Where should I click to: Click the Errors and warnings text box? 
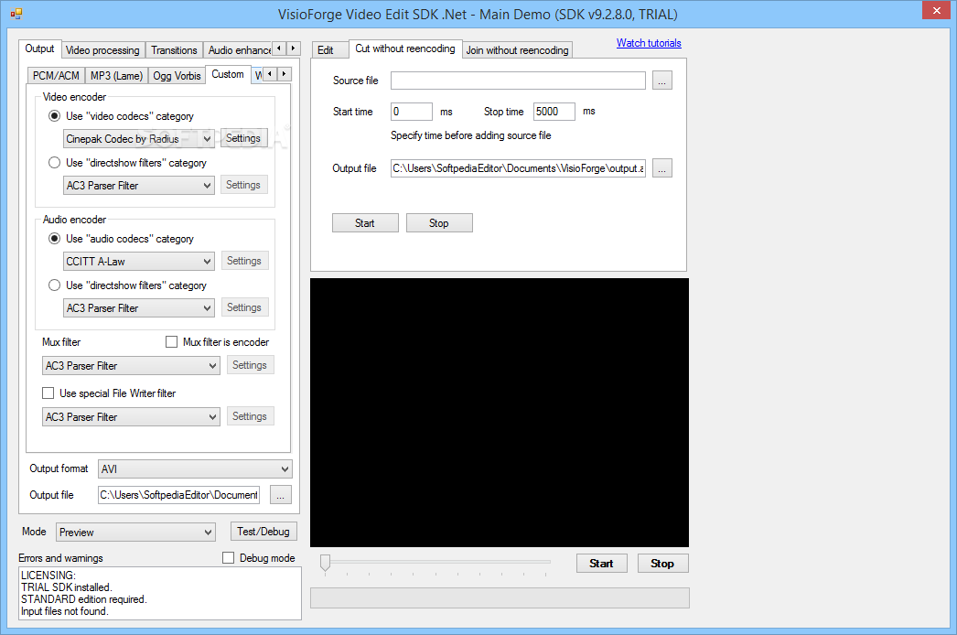coord(160,593)
